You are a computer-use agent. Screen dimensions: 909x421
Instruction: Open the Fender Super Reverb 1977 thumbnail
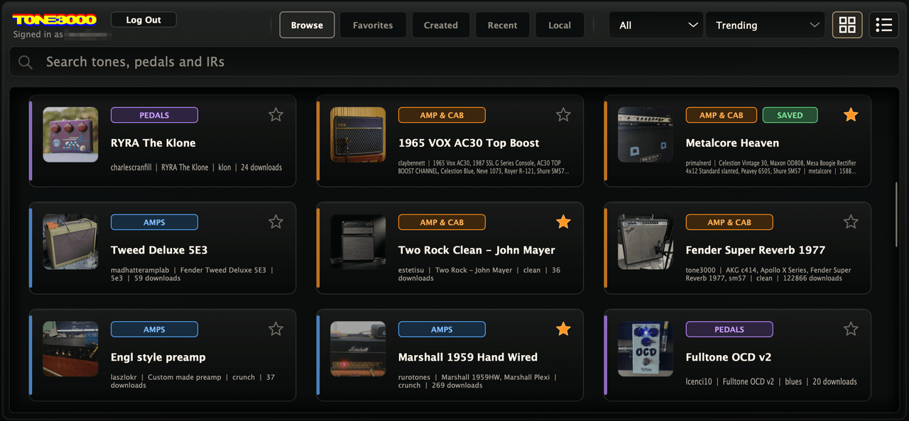[646, 241]
